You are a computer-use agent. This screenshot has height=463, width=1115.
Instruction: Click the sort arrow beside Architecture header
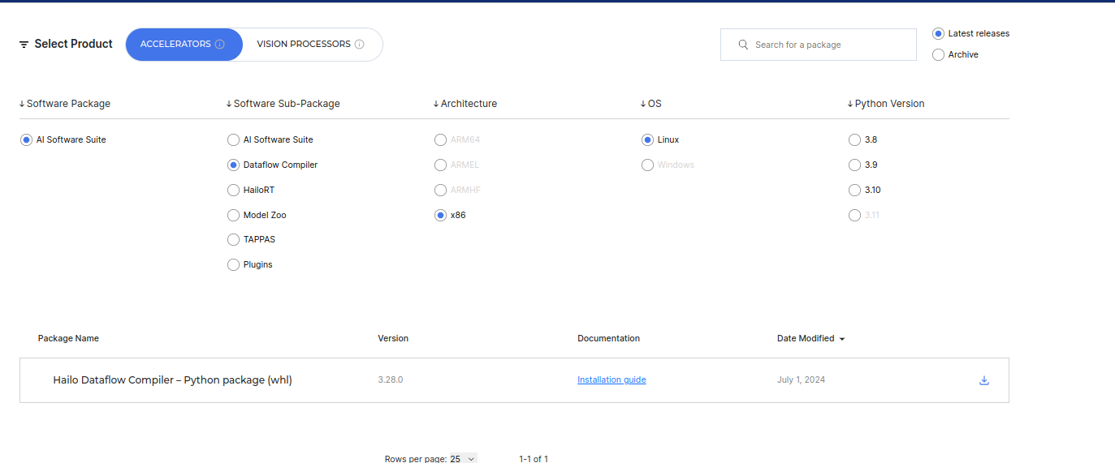436,104
